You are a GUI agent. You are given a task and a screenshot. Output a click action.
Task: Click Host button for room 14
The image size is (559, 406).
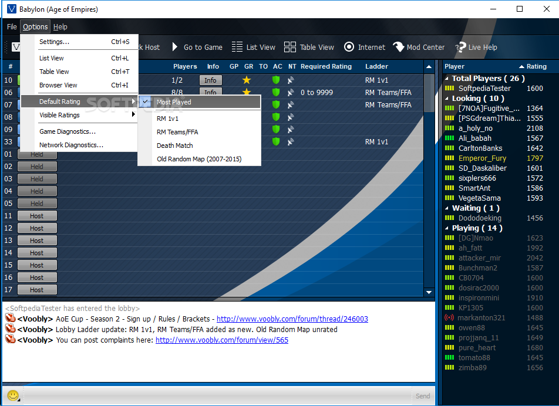(37, 253)
